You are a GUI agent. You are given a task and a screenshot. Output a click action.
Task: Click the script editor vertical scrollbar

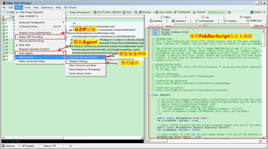[x=263, y=84]
